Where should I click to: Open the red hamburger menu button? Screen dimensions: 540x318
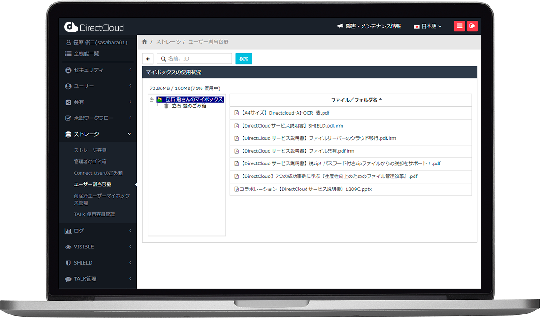(x=459, y=26)
